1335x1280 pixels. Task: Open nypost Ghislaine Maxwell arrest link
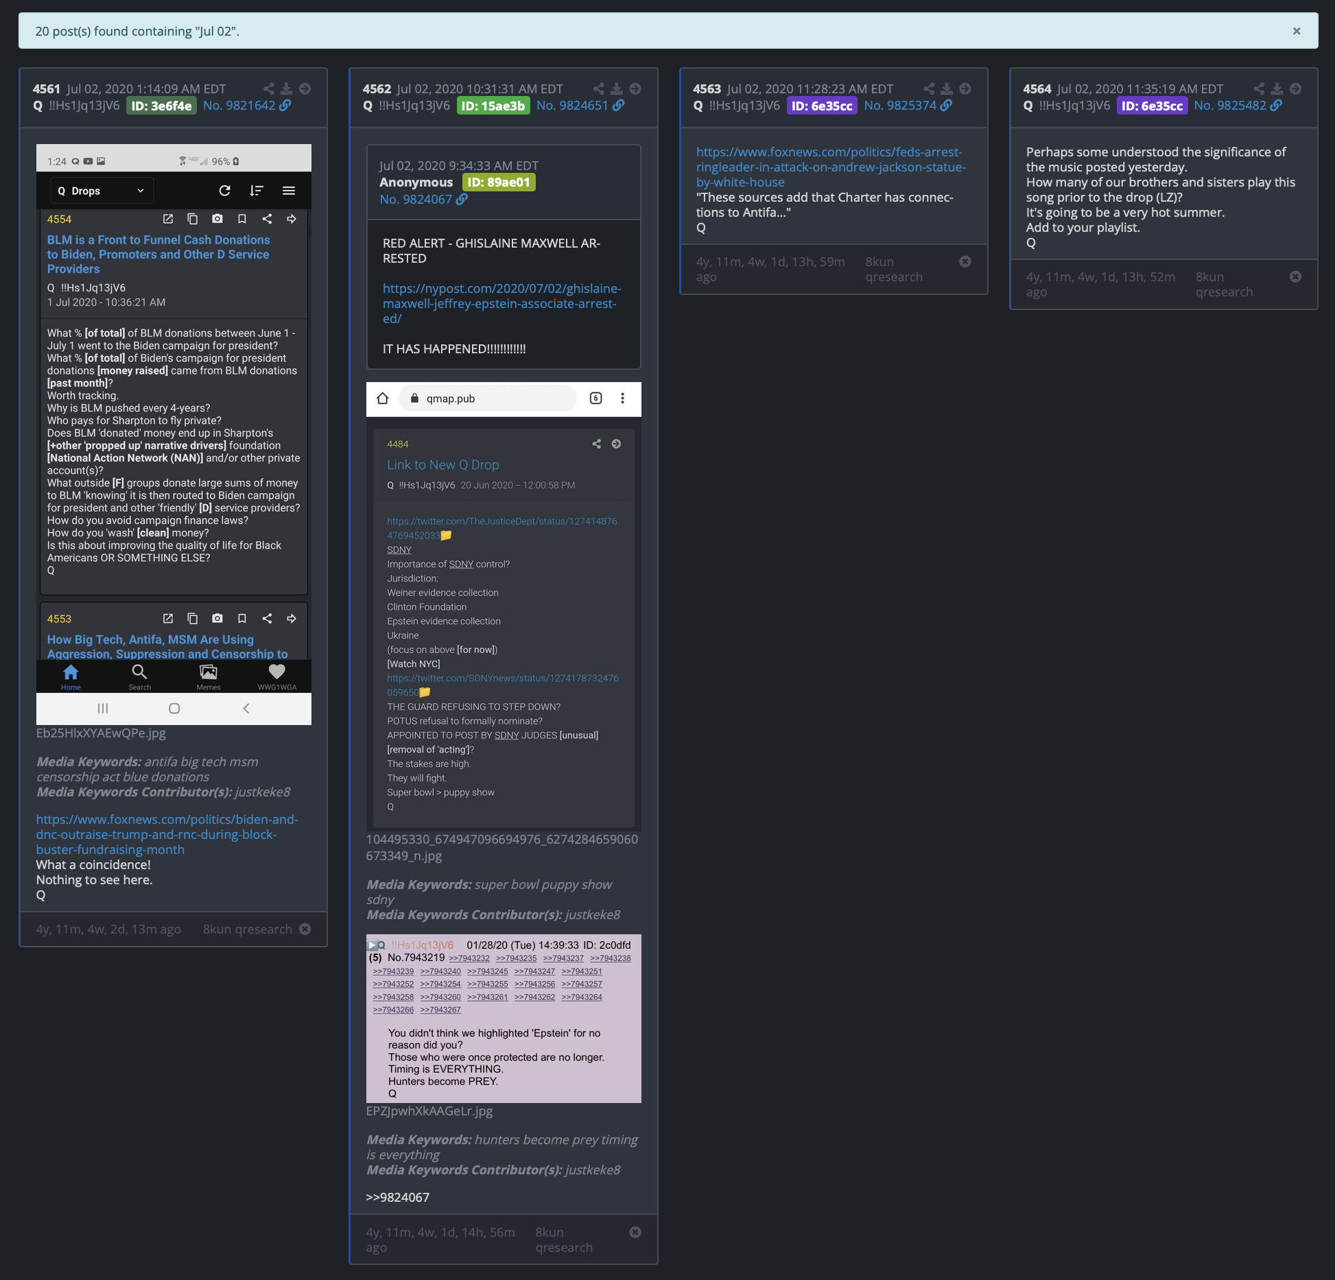pos(501,303)
